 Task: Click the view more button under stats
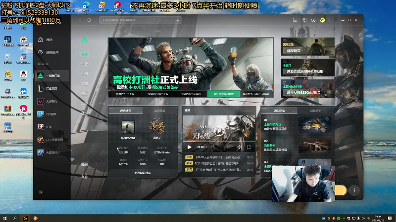point(143,173)
